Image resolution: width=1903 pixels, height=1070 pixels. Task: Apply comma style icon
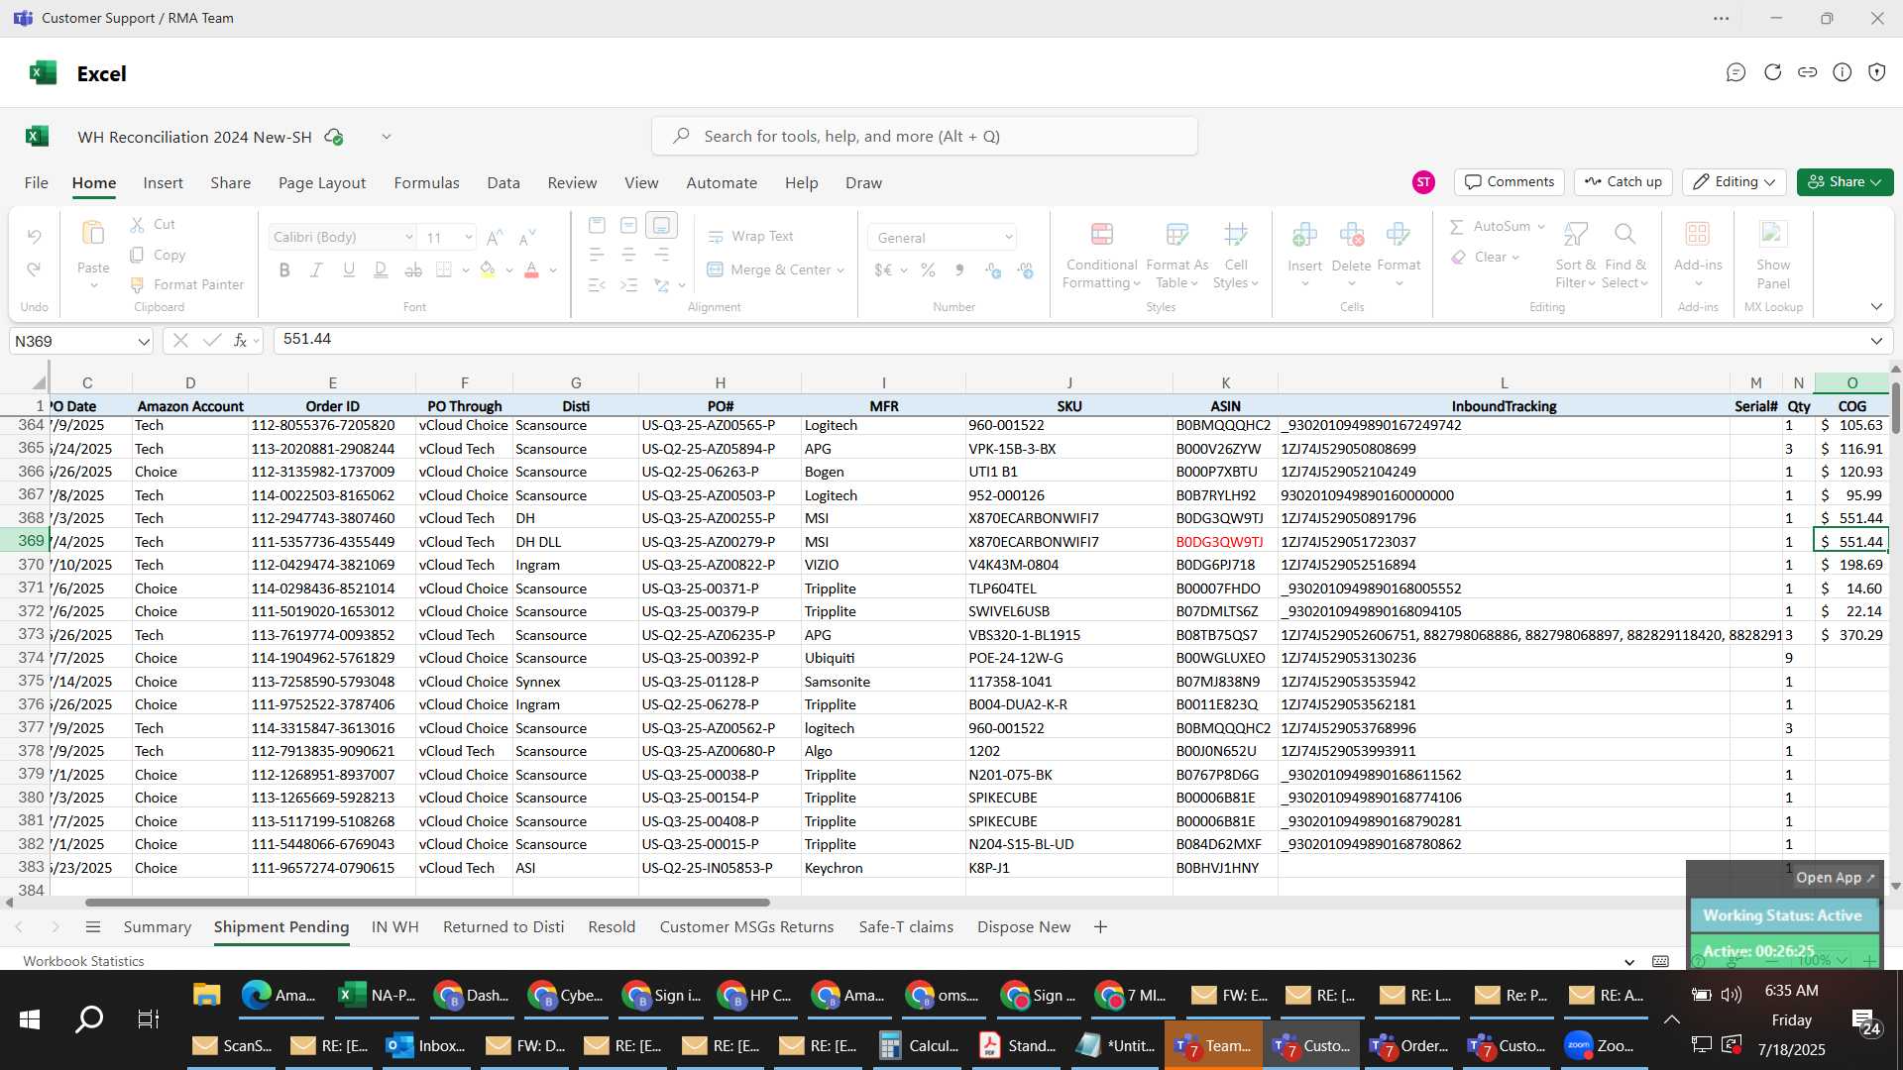tap(959, 269)
